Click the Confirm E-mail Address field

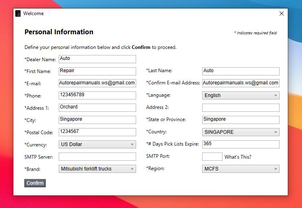(x=241, y=83)
